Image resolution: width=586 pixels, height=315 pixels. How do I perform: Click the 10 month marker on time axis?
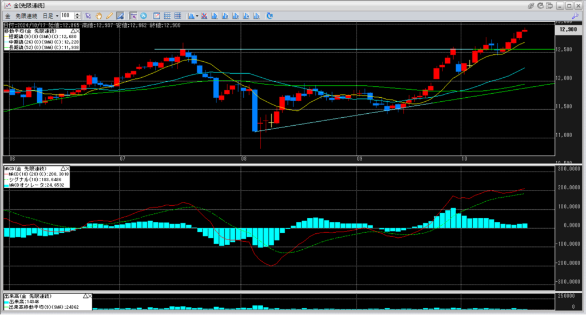(x=464, y=158)
